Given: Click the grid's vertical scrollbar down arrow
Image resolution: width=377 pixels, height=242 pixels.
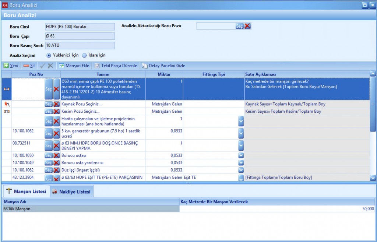Looking at the screenshot, I should tap(373, 178).
